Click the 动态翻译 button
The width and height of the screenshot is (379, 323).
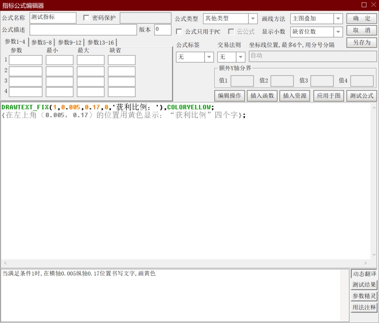pyautogui.click(x=364, y=274)
